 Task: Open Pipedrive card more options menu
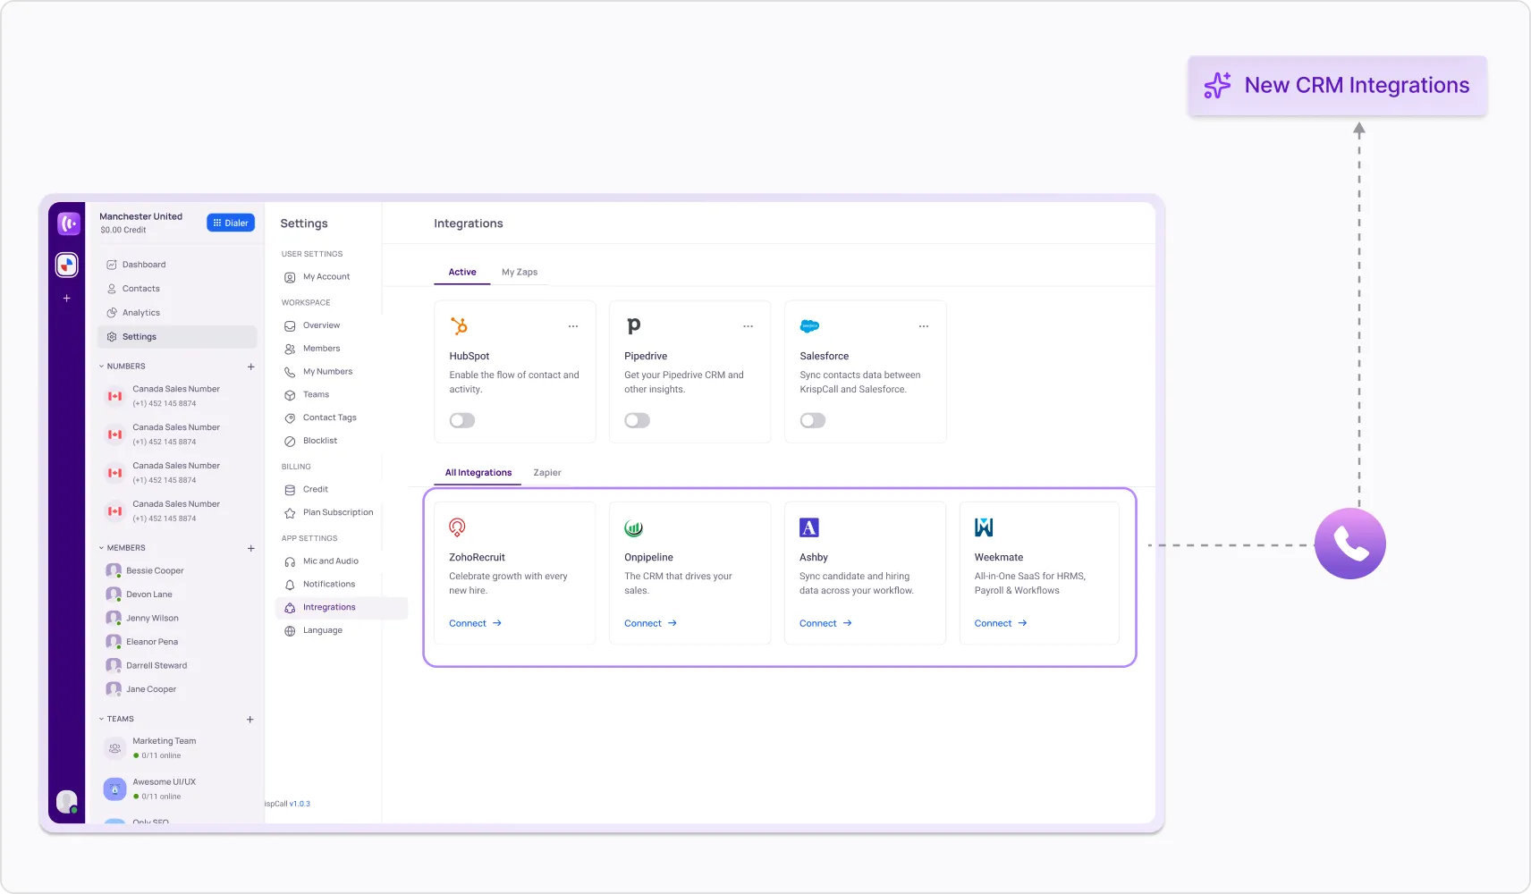pyautogui.click(x=749, y=326)
